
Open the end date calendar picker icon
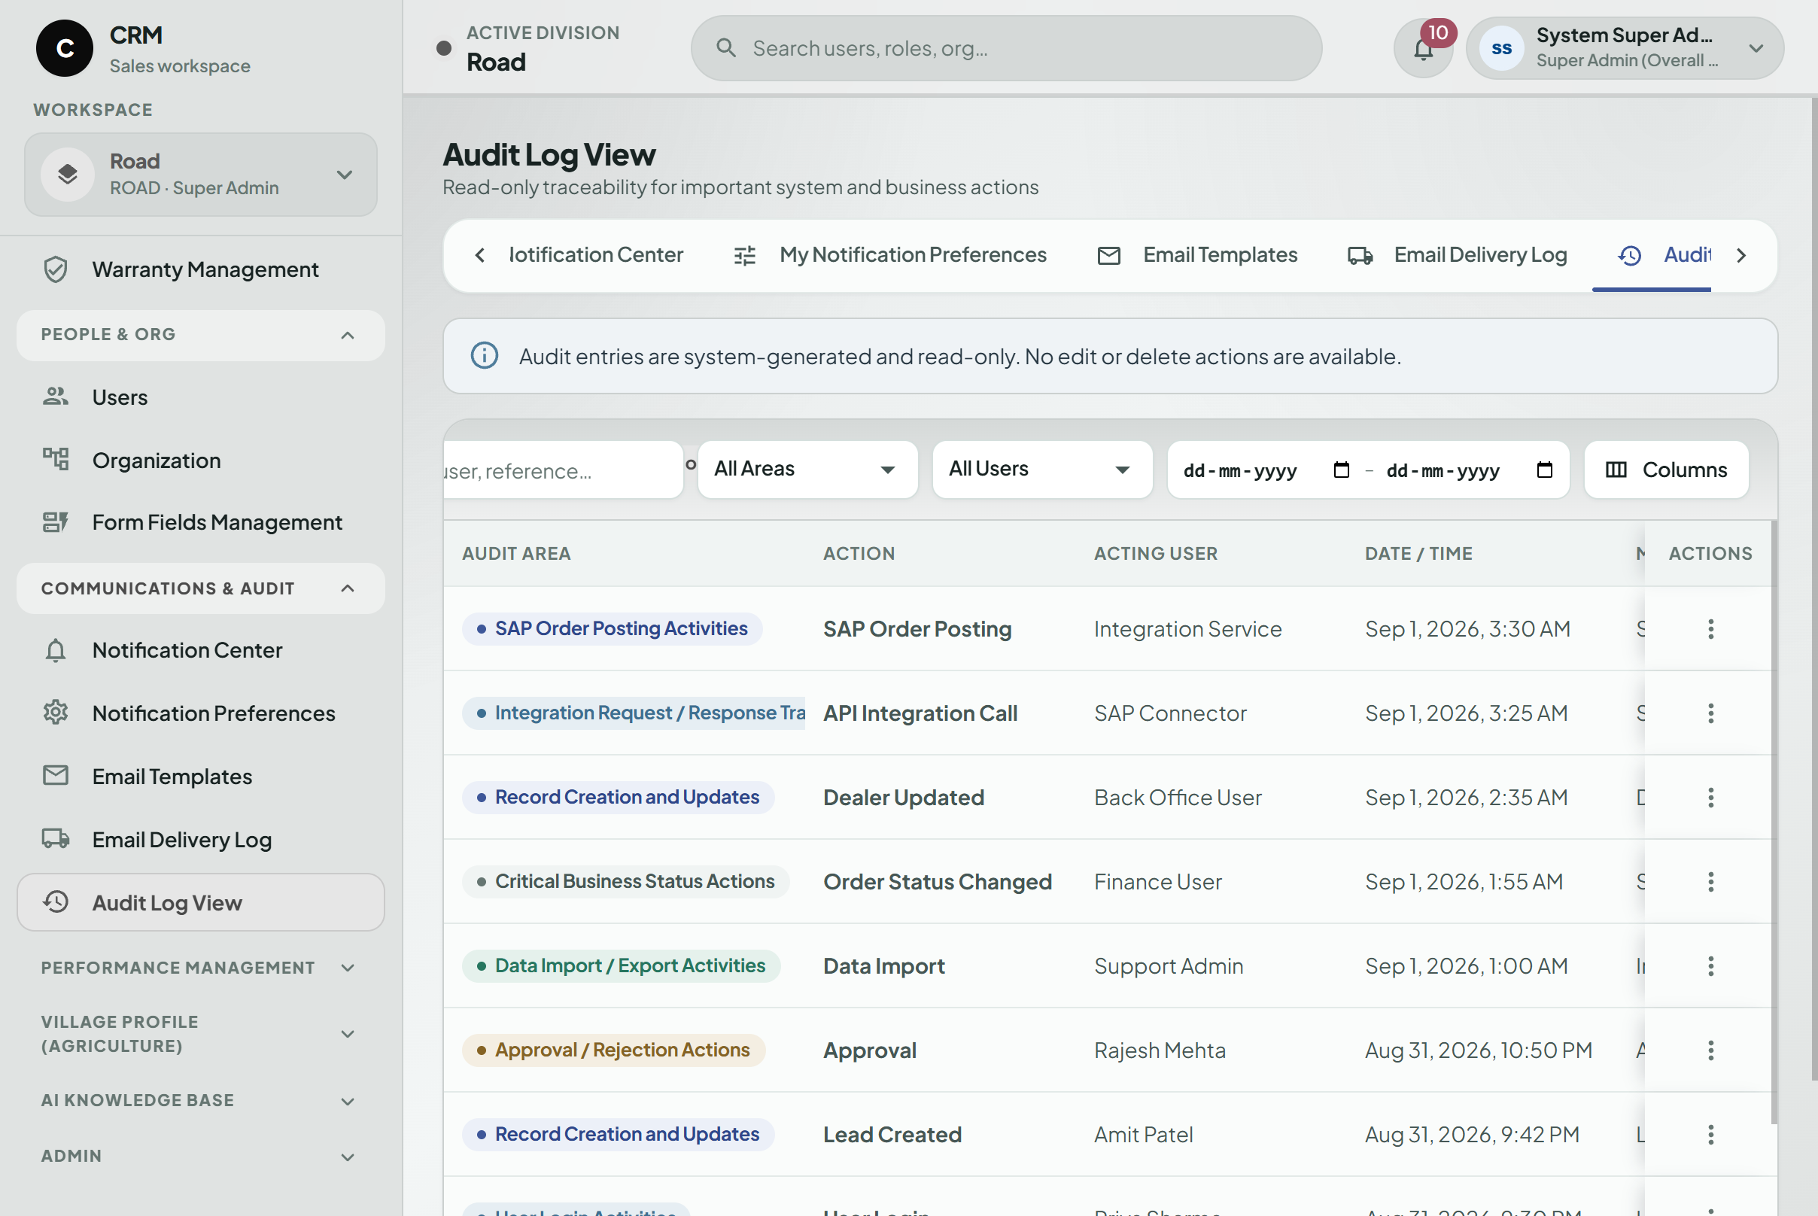pos(1544,470)
